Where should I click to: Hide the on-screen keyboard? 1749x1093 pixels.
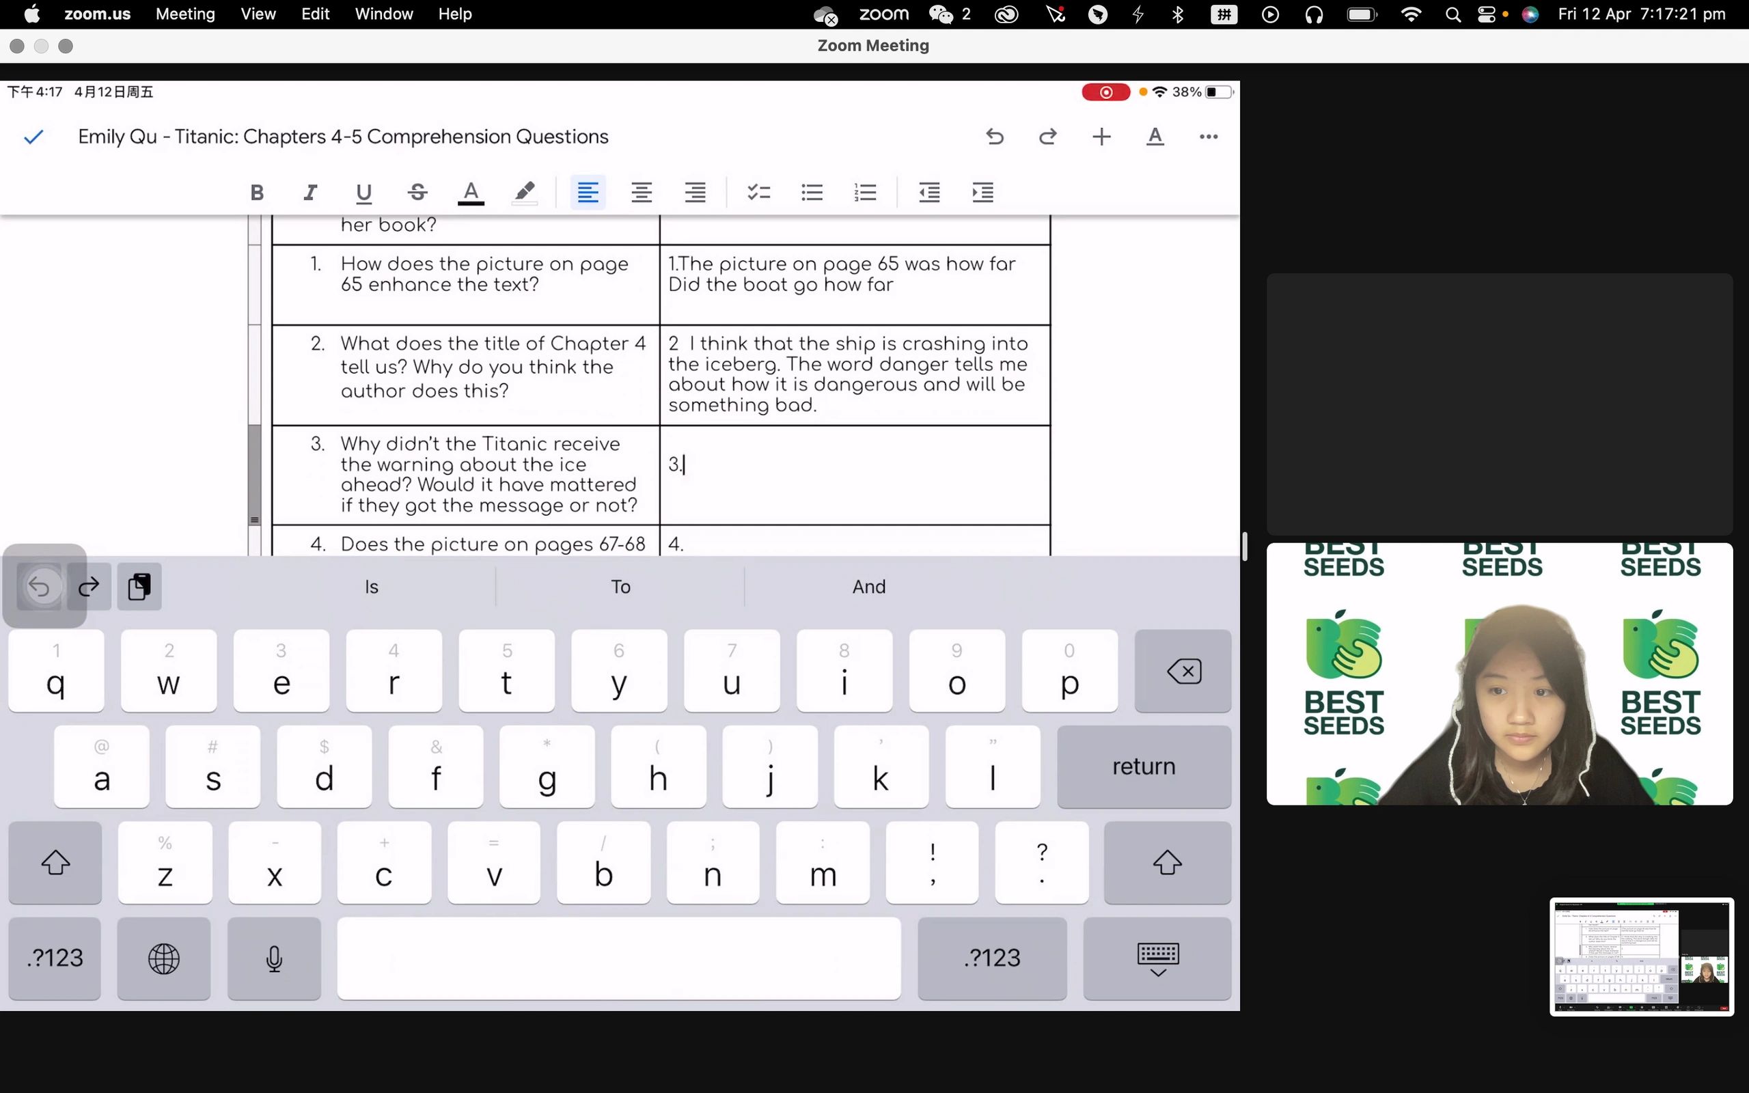[x=1157, y=958]
